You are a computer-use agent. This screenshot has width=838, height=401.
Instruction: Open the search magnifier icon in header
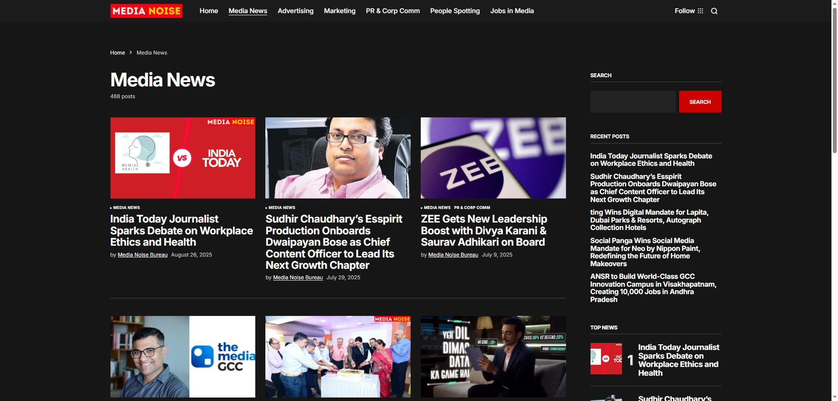714,11
